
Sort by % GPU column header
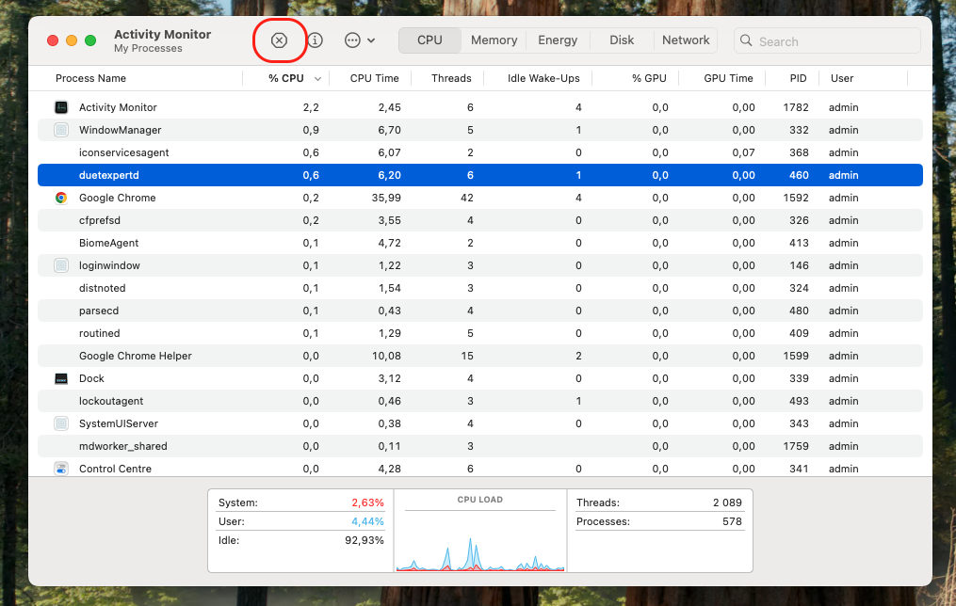pos(649,78)
